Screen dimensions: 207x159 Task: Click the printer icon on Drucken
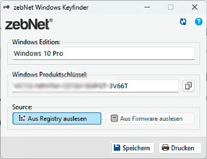[x=165, y=148]
